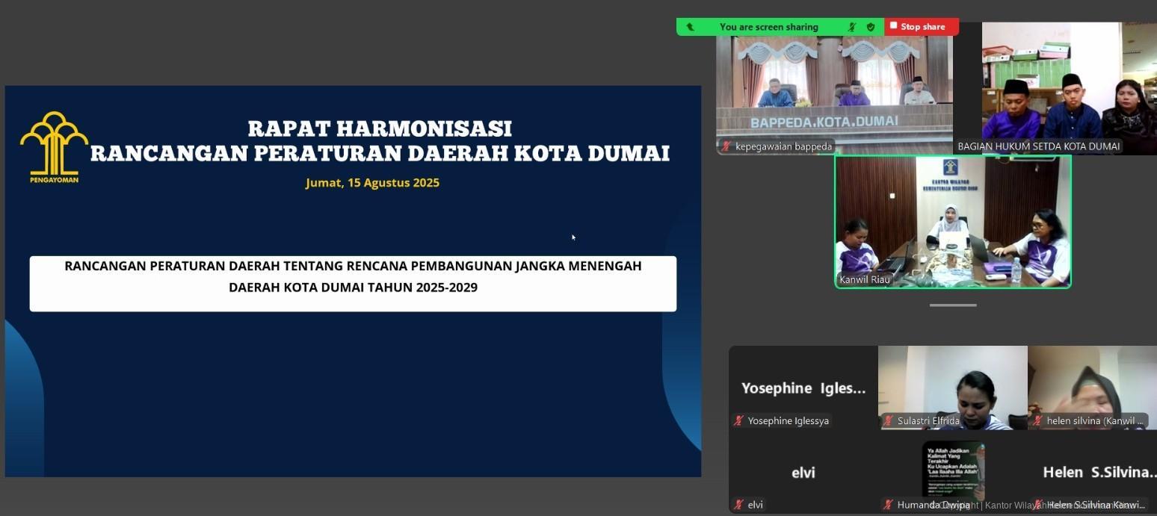Open the security shield icon in sharing bar
The height and width of the screenshot is (516, 1157).
pyautogui.click(x=871, y=27)
